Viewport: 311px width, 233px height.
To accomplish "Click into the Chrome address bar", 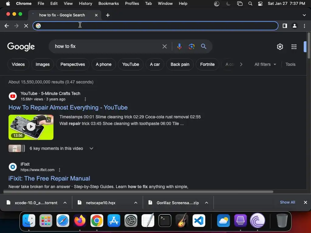I will (x=155, y=26).
